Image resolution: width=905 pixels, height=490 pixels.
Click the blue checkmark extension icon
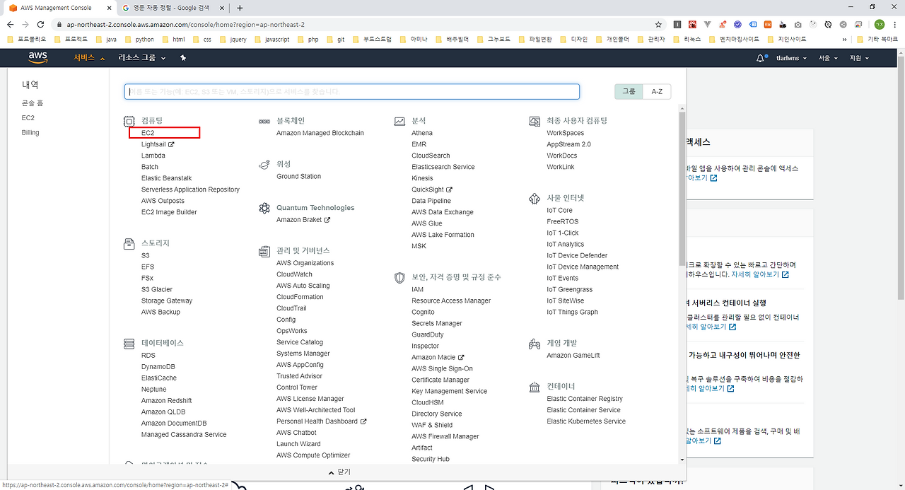pos(737,24)
